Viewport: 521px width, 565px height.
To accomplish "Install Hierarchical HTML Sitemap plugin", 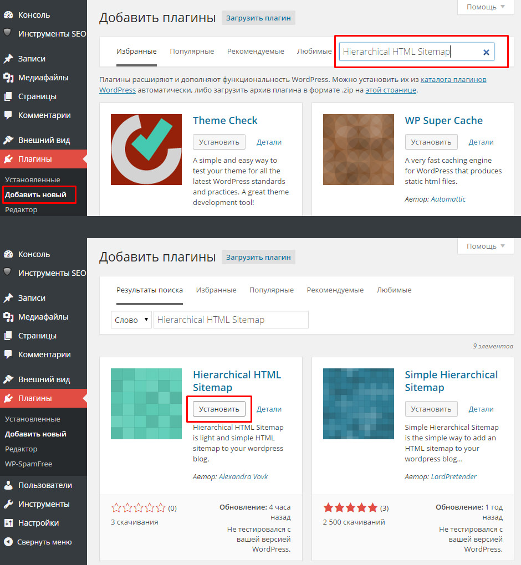I will click(219, 409).
